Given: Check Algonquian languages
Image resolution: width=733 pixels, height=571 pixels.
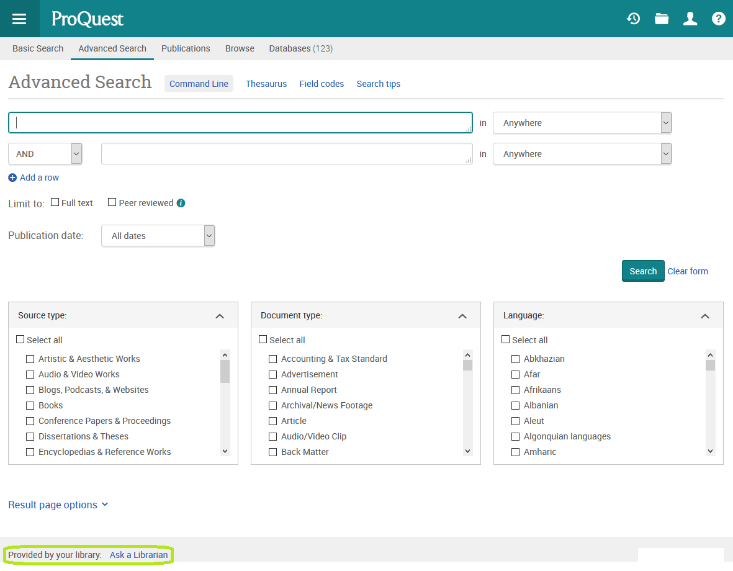Looking at the screenshot, I should point(515,437).
